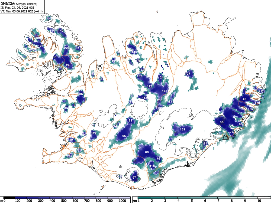
Task: Click the 140 visibility value in the Westfjords
Action: (x=61, y=31)
